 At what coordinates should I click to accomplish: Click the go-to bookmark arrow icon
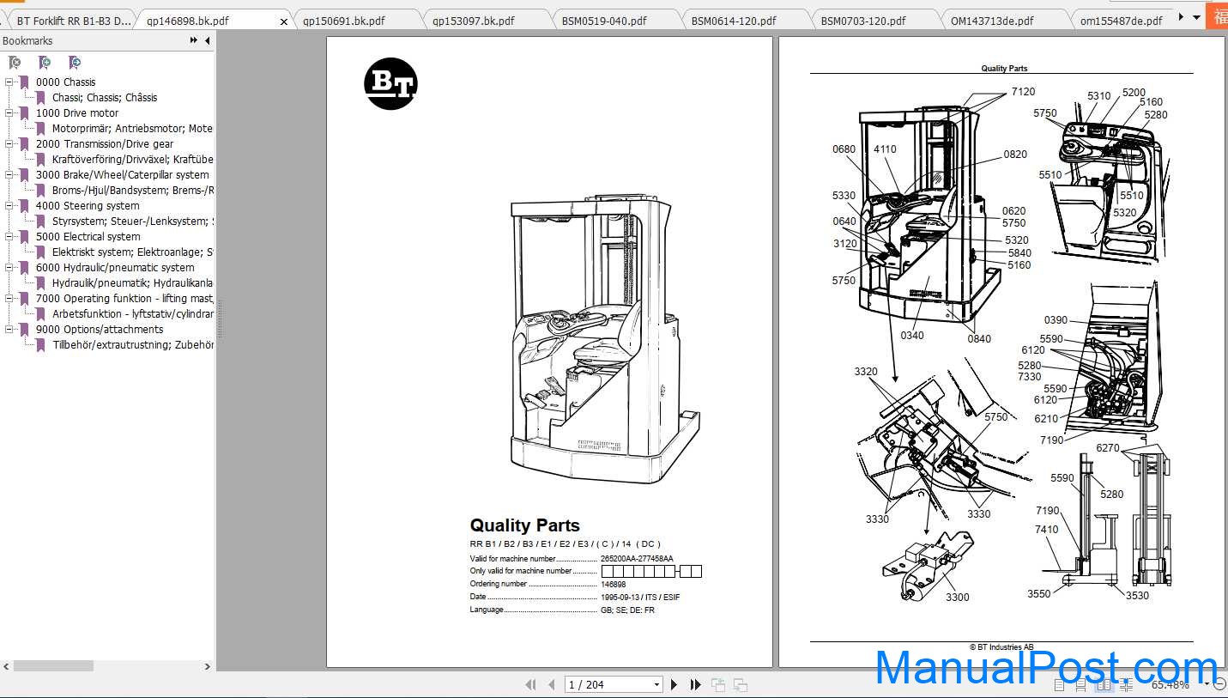pyautogui.click(x=75, y=63)
